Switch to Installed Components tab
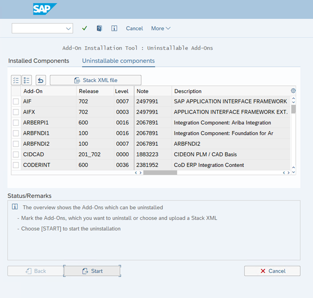This screenshot has width=313, height=298. (39, 61)
